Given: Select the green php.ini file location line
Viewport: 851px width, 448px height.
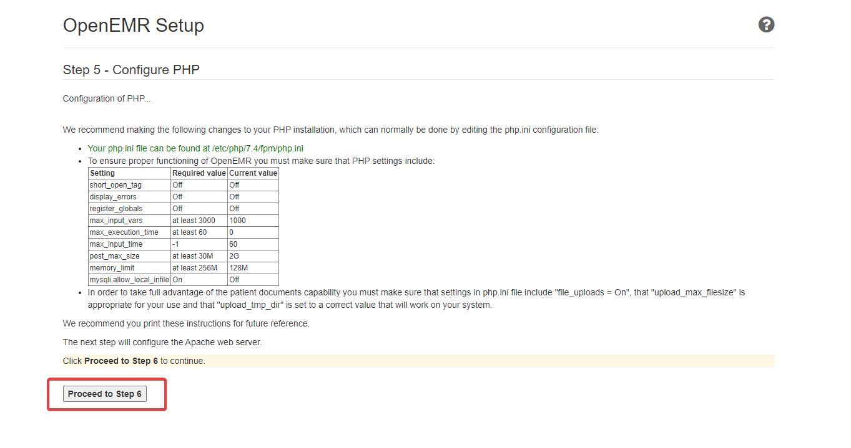Looking at the screenshot, I should pyautogui.click(x=195, y=148).
